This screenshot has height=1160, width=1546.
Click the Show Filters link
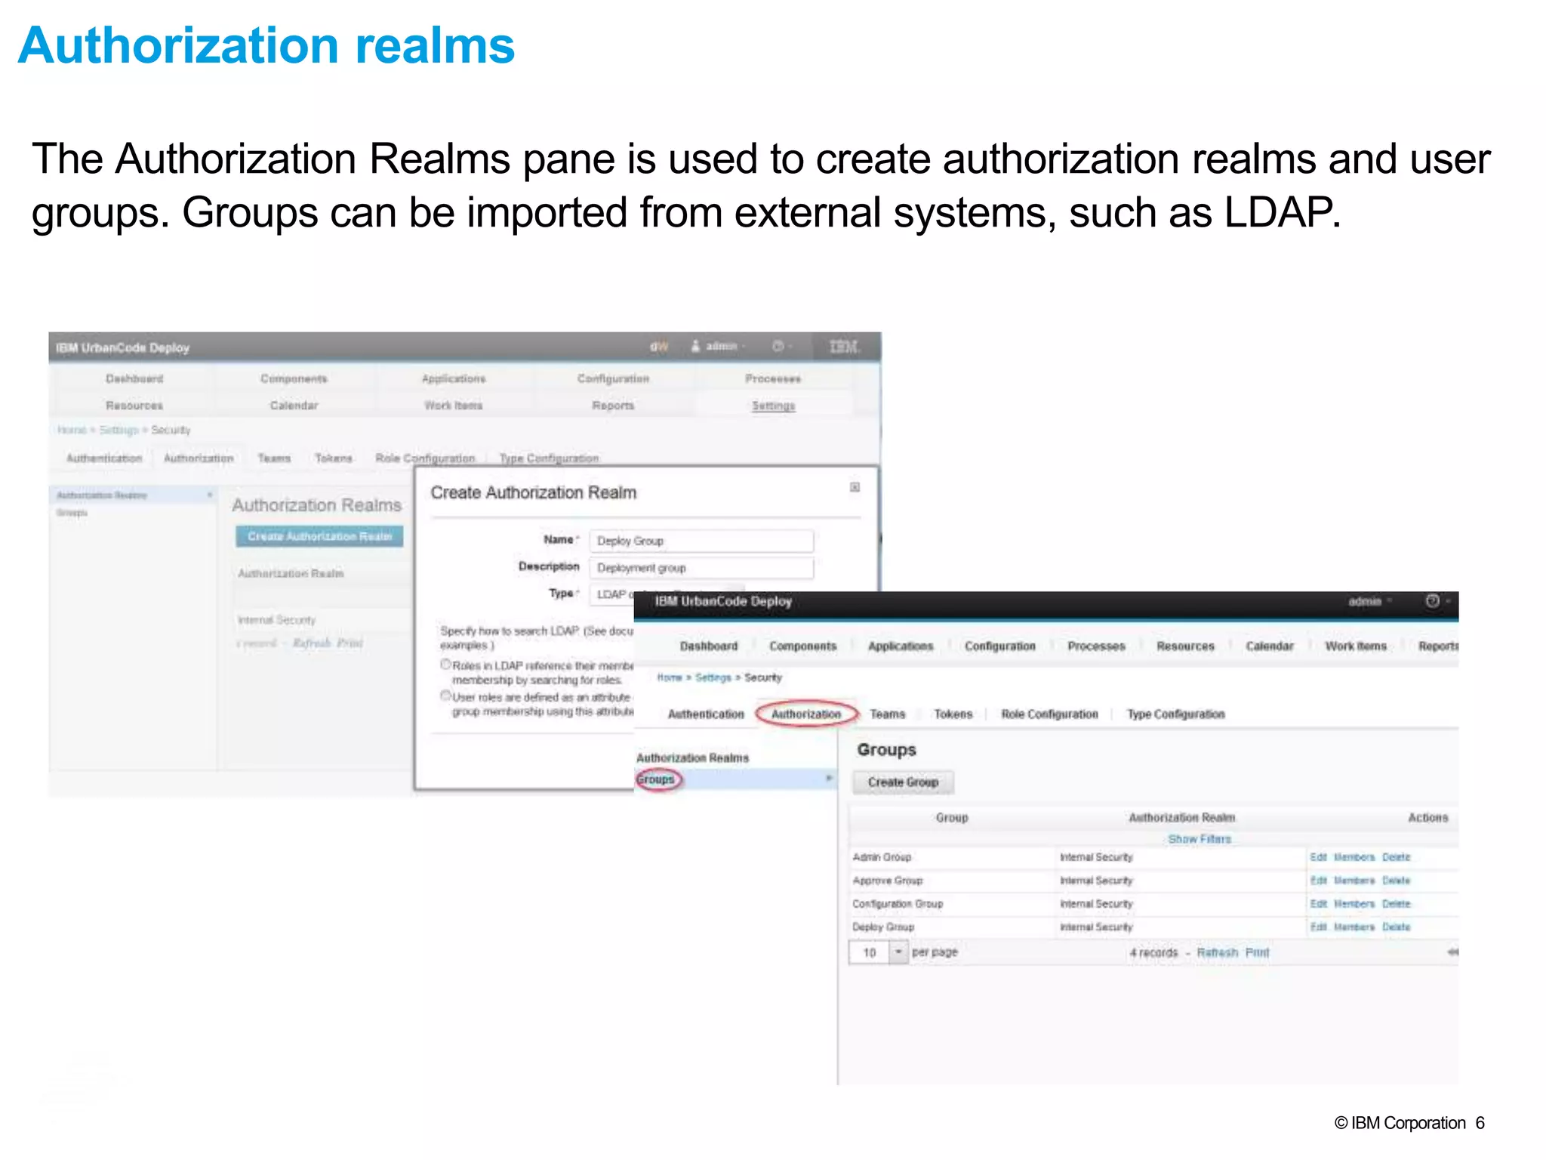1199,839
